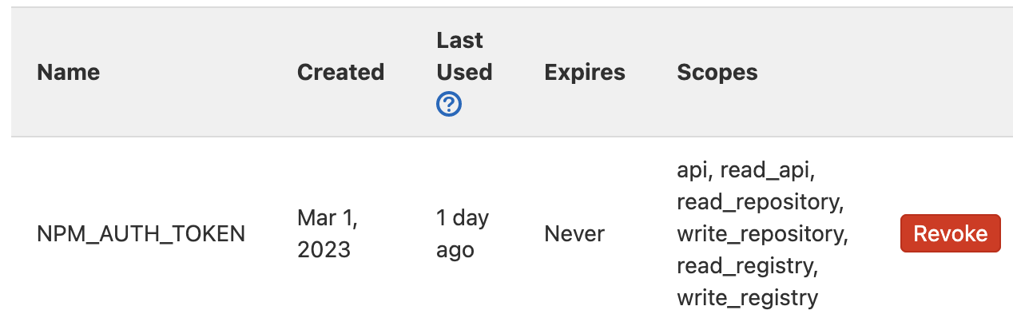This screenshot has width=1013, height=326.
Task: Click the read_registry scope entry
Action: tap(748, 266)
